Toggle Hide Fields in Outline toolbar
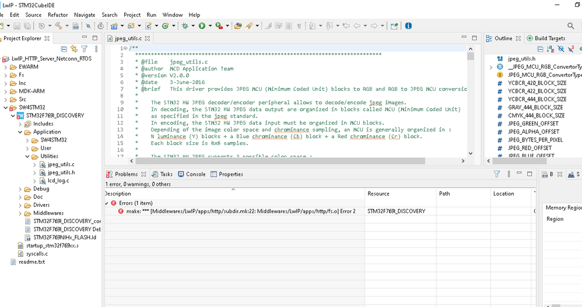 coord(561,49)
